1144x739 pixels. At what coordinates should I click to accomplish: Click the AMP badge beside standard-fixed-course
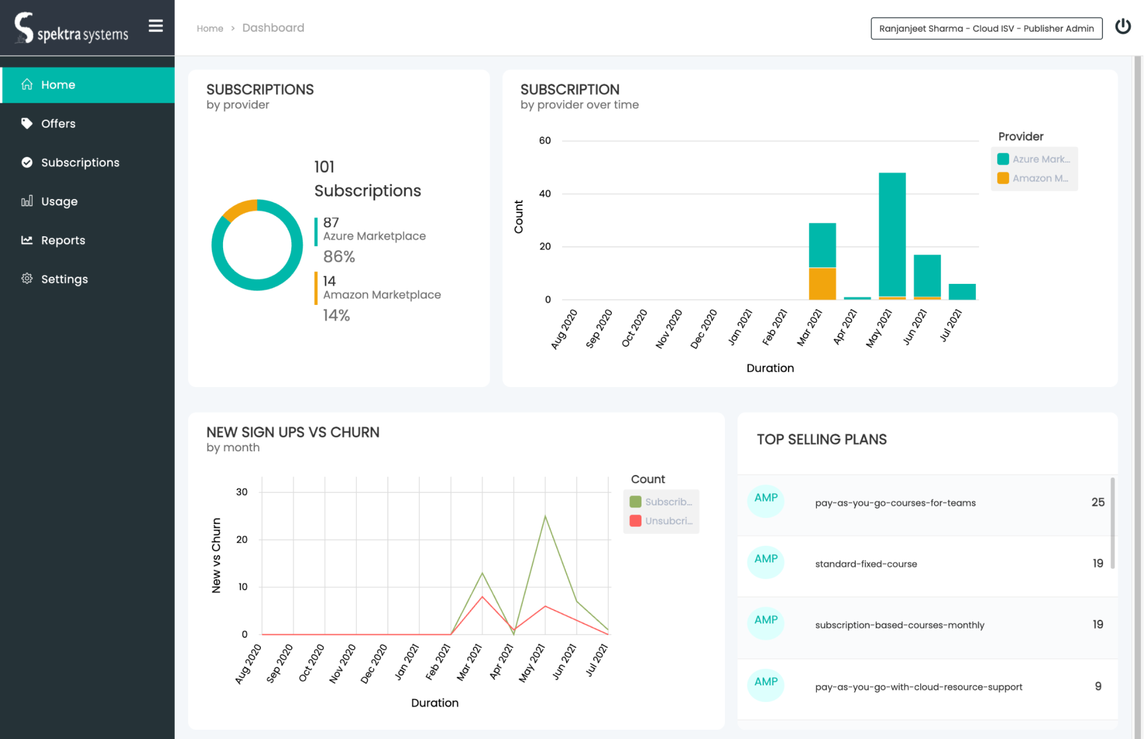[765, 562]
